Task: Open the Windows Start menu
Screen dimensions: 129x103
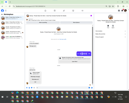Action: (2, 97)
